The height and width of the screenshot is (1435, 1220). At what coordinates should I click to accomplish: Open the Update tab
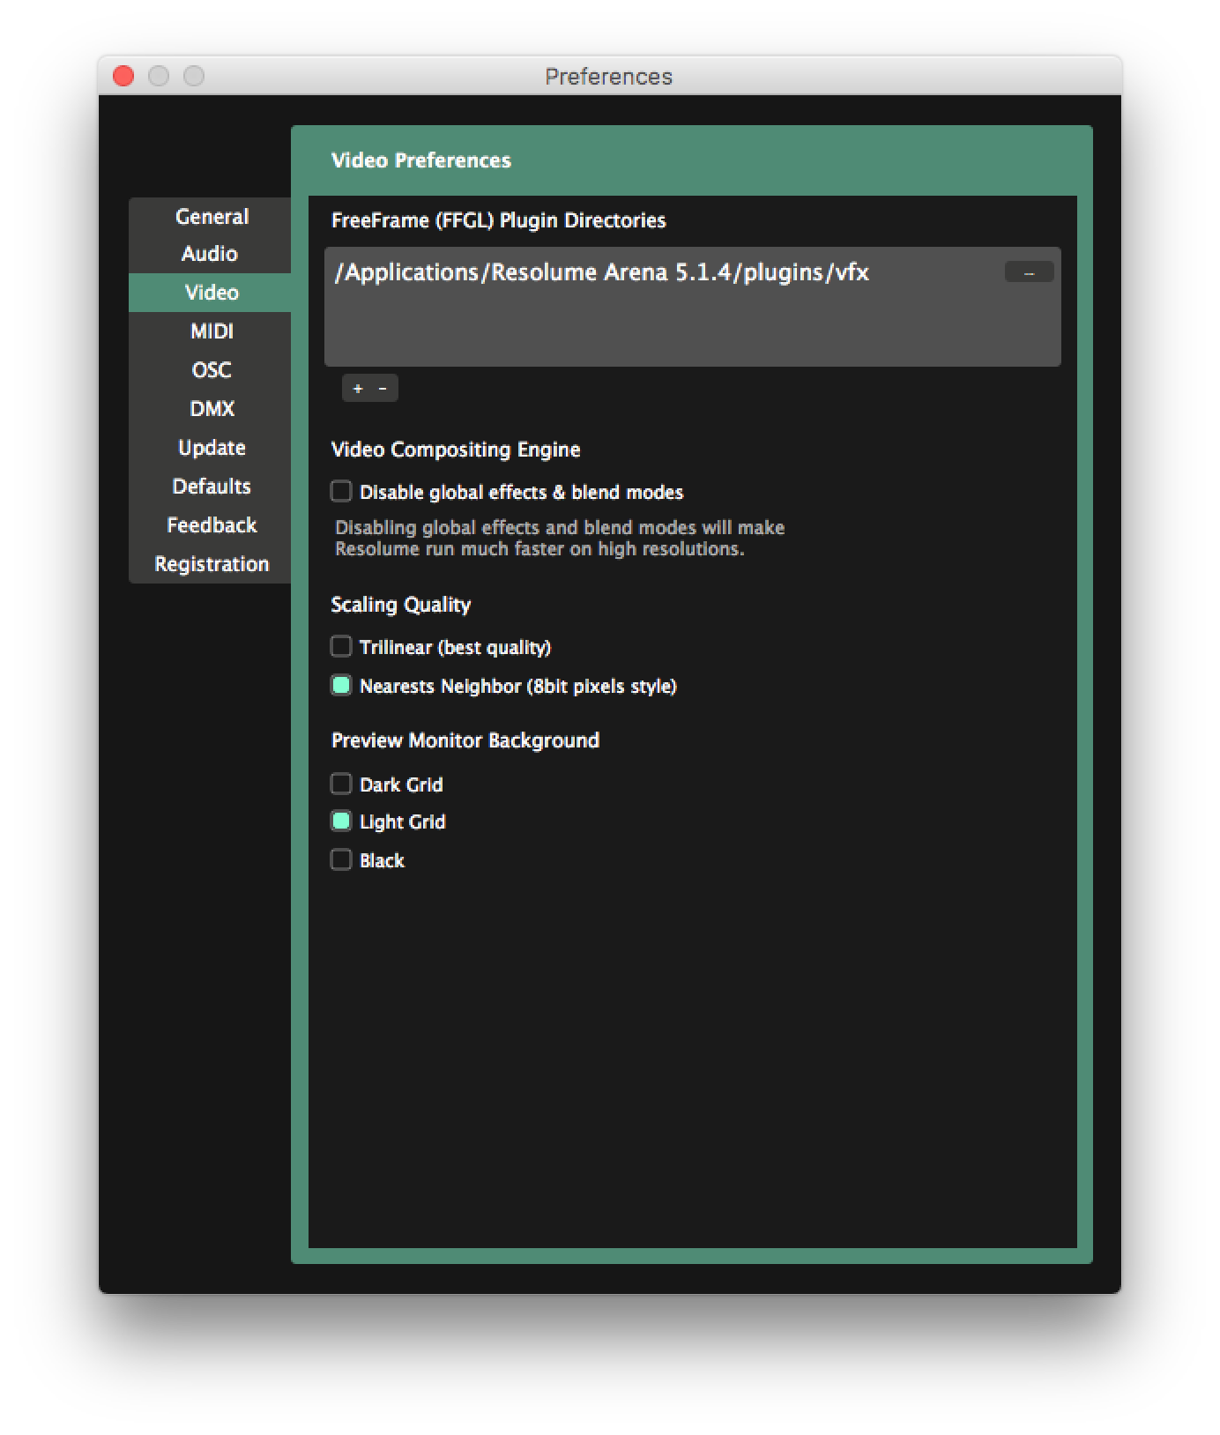(x=212, y=448)
